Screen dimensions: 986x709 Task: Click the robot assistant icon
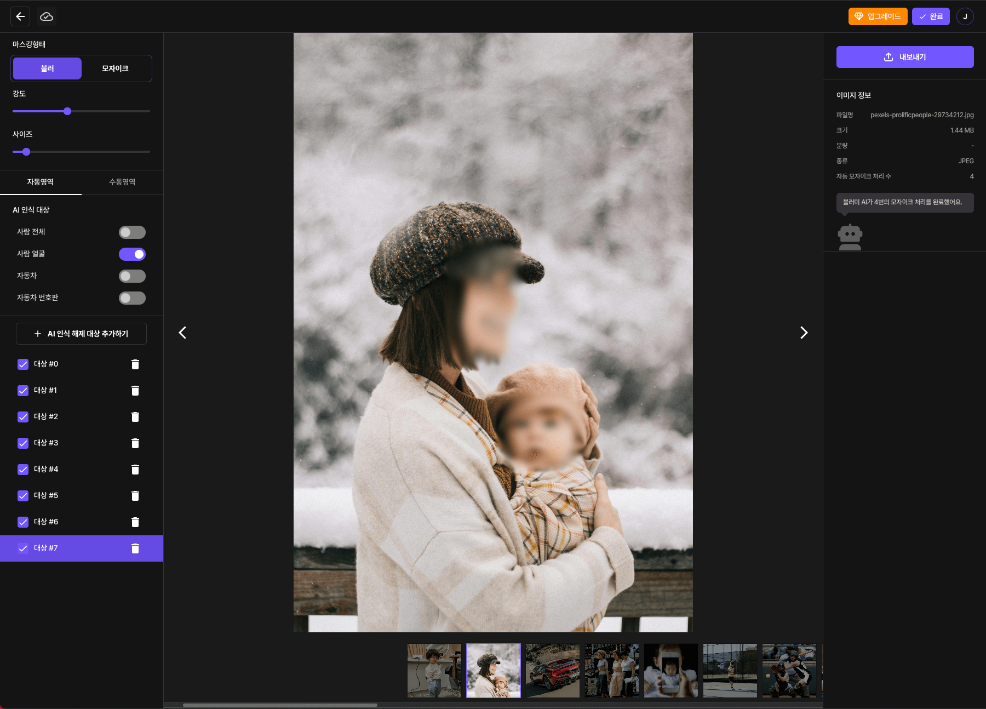pos(850,236)
